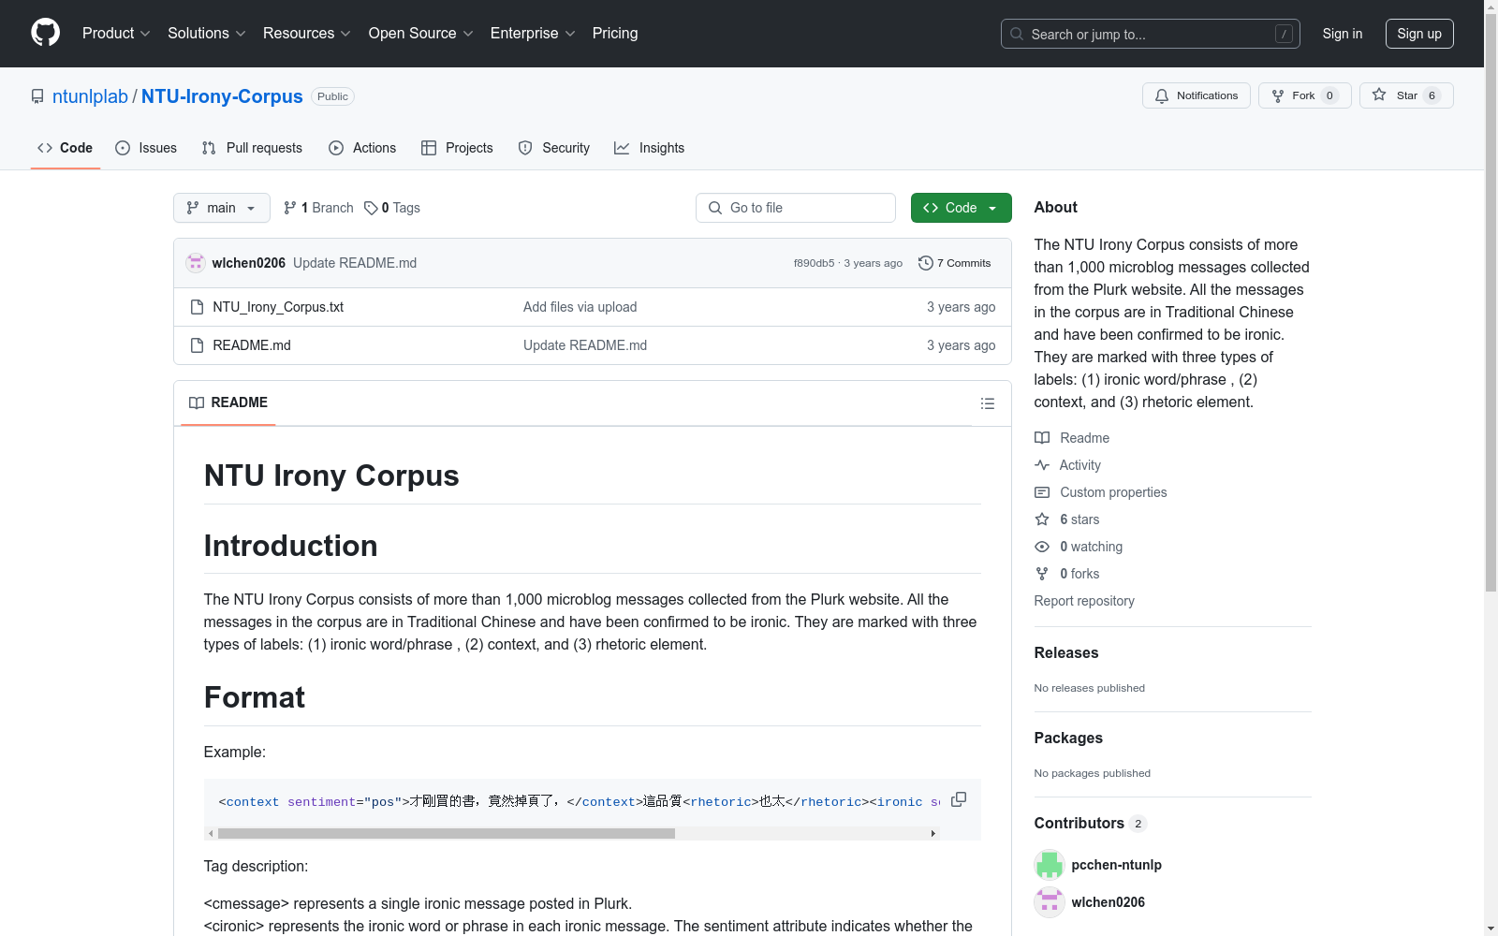Image resolution: width=1498 pixels, height=936 pixels.
Task: Click the repository icon beside ntunlplab
Action: [37, 96]
